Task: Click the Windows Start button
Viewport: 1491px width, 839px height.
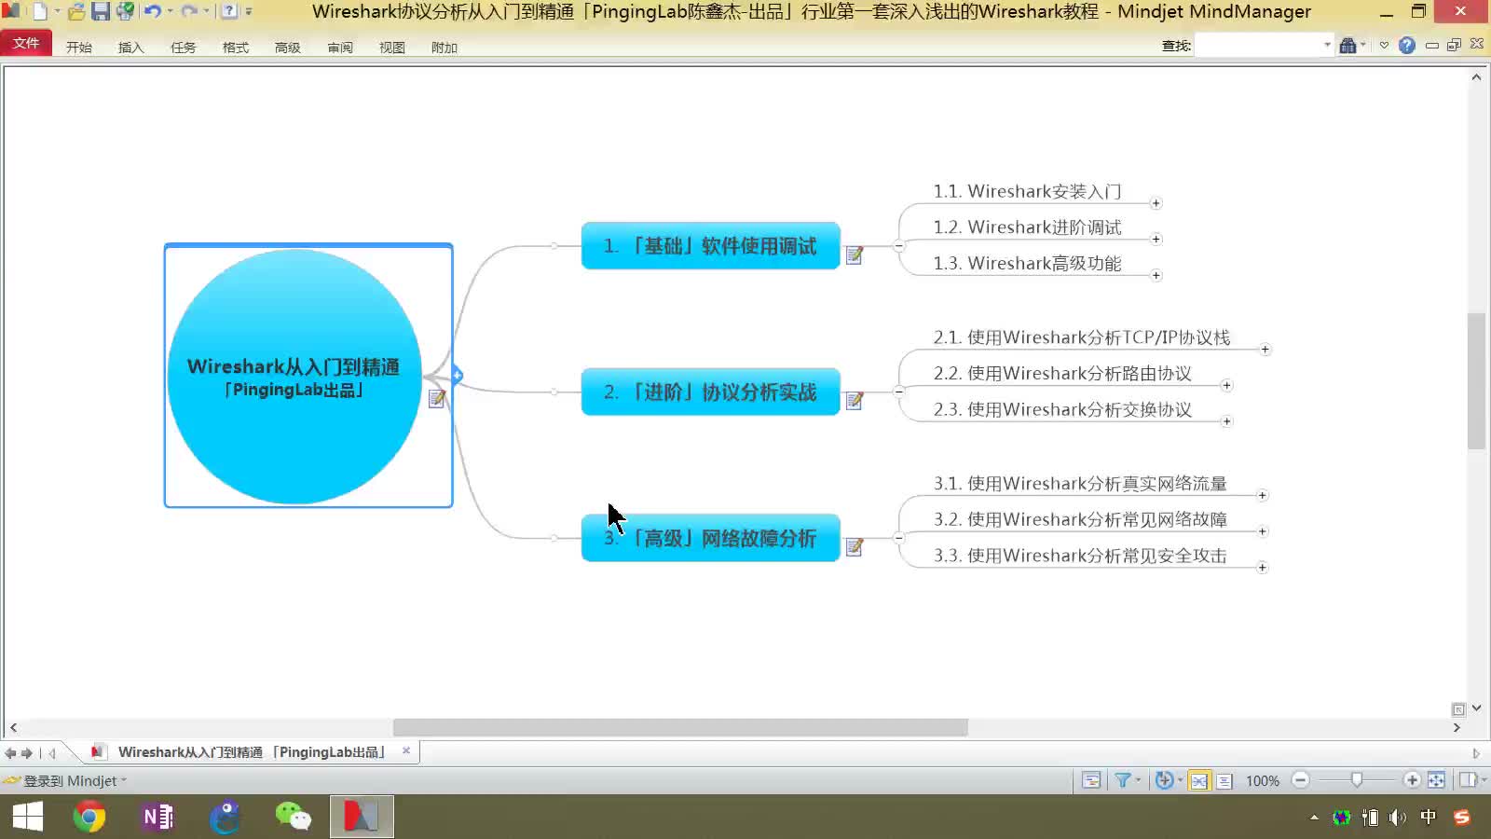Action: click(x=28, y=818)
